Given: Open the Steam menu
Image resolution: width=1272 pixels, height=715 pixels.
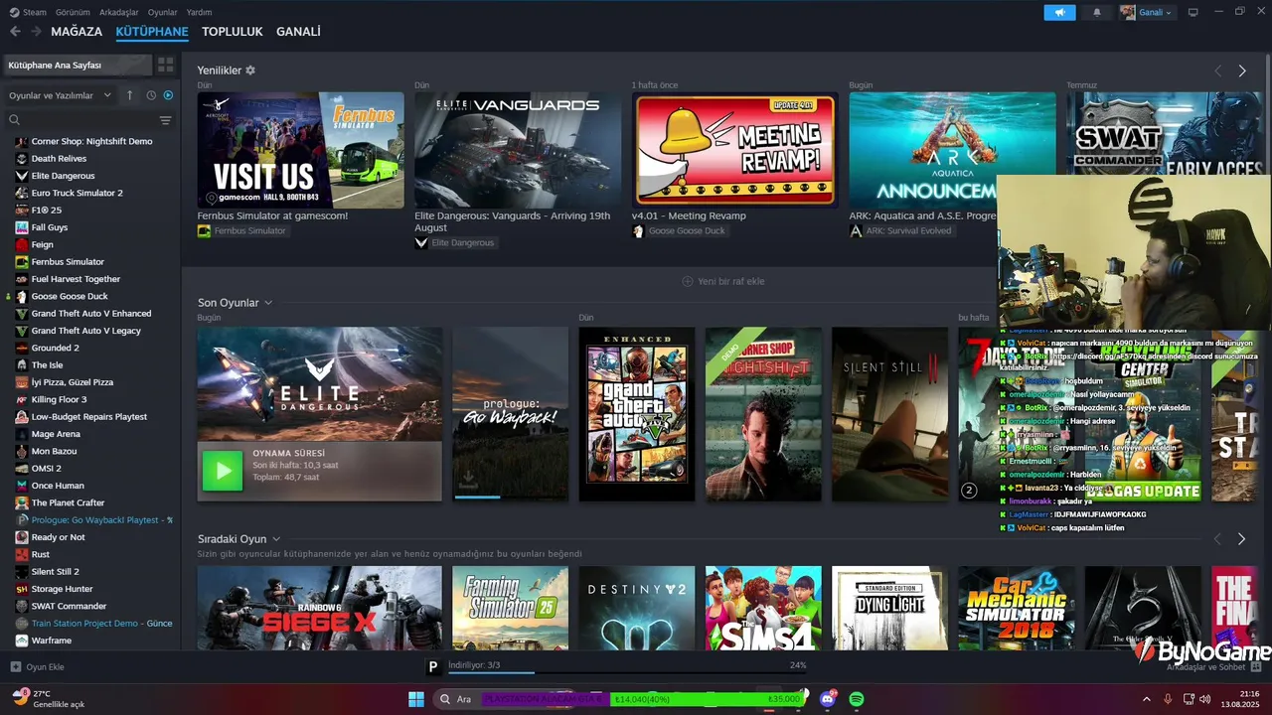Looking at the screenshot, I should [x=28, y=12].
